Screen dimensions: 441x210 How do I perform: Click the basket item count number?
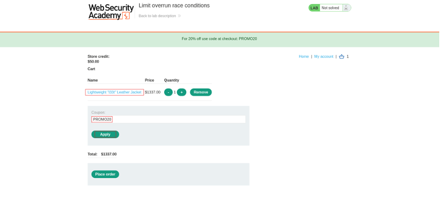348,57
